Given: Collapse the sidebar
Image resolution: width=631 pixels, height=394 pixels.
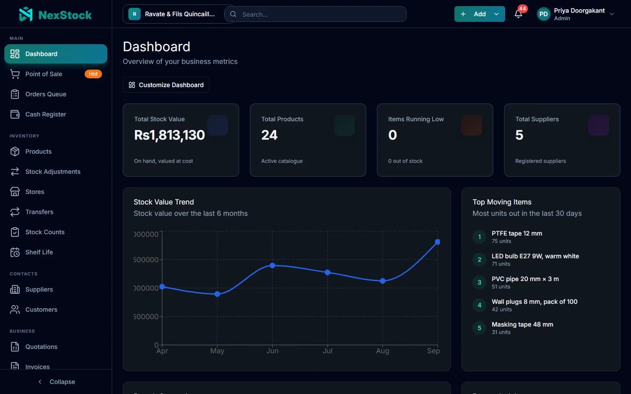Looking at the screenshot, I should tap(56, 382).
